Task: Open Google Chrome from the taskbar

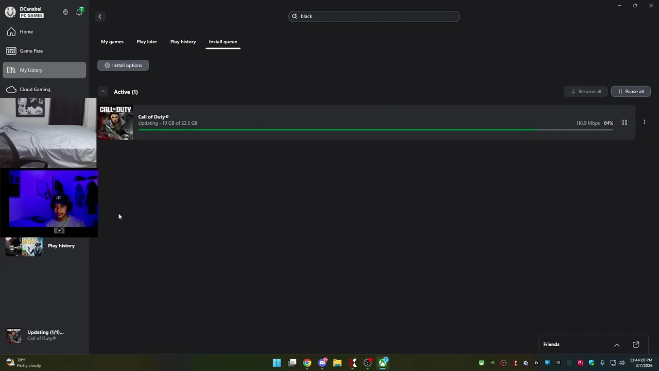Action: coord(307,363)
